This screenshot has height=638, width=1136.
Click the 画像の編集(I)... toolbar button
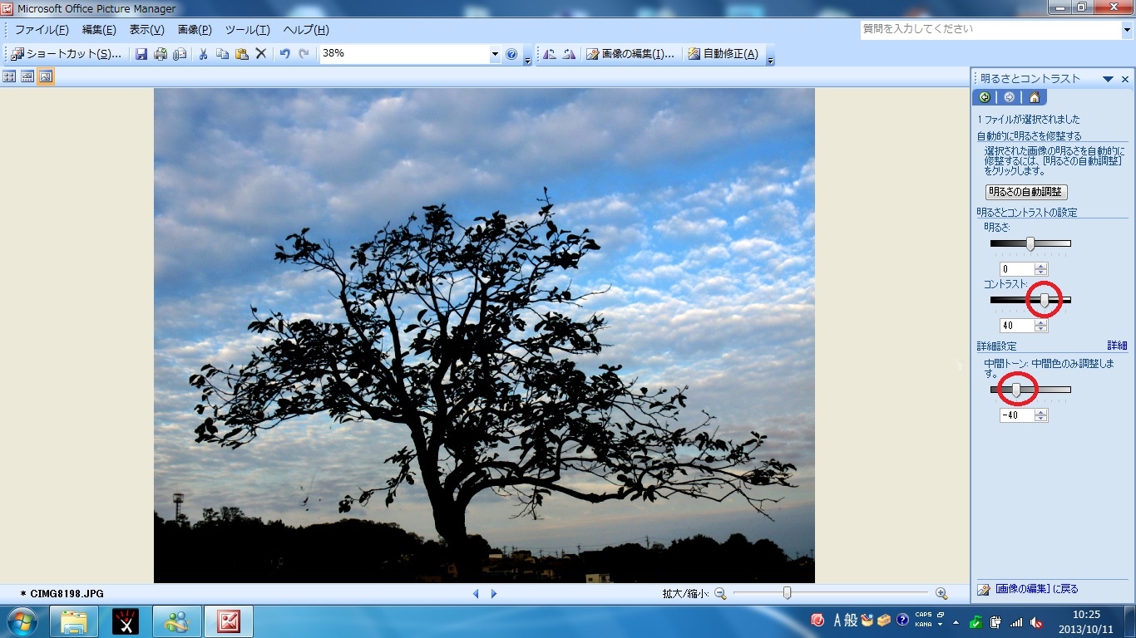(x=631, y=54)
